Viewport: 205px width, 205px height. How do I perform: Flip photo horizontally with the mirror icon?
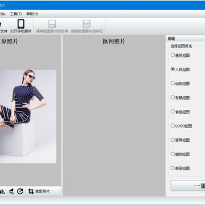(x=2, y=191)
